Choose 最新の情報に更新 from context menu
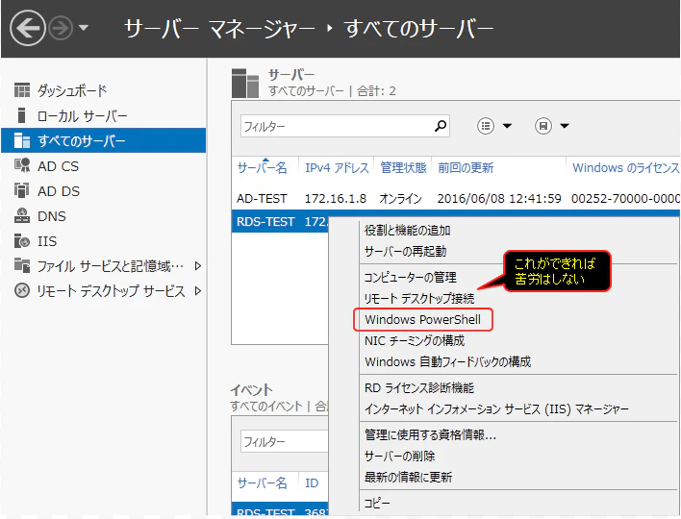The height and width of the screenshot is (519, 681). [x=408, y=478]
